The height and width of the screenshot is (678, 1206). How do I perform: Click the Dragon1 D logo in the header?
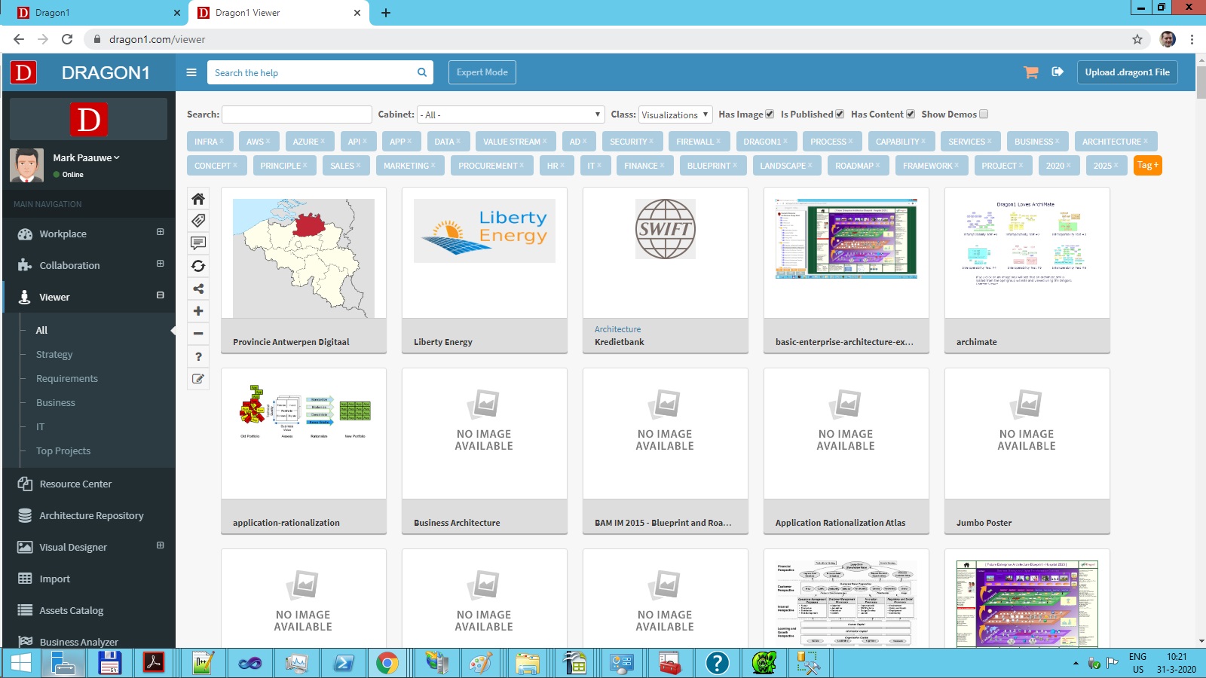23,72
